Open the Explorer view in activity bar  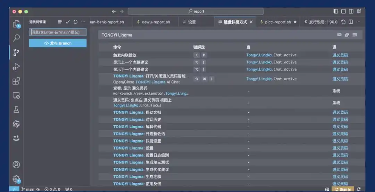[16, 24]
